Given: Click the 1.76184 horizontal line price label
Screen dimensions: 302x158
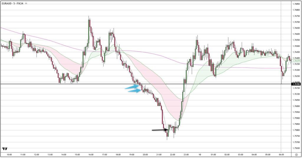Looking at the screenshot, I should (x=296, y=84).
